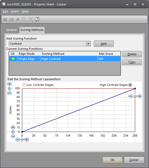Viewport: 149px width, 168px height.
Task: Select the Low Contrast Edges radio button
Action: point(24,85)
